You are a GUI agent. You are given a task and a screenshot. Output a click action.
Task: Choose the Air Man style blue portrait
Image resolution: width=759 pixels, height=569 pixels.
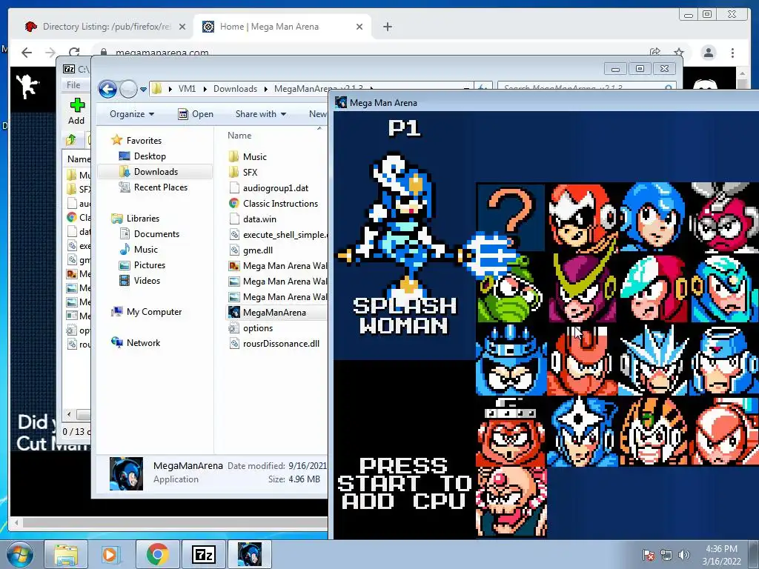click(x=511, y=360)
